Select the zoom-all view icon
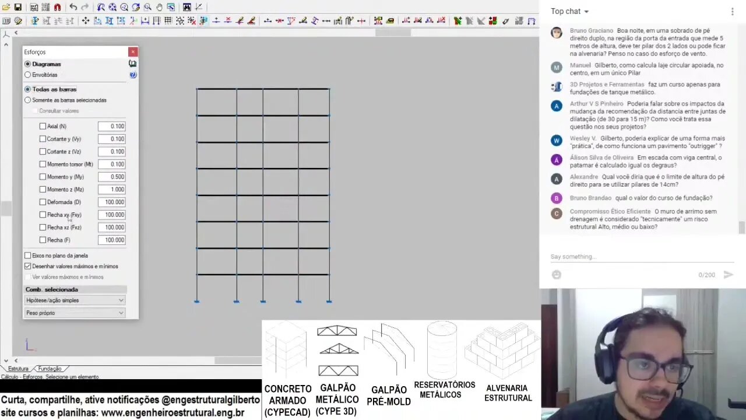This screenshot has height=420, width=746. coord(112,8)
